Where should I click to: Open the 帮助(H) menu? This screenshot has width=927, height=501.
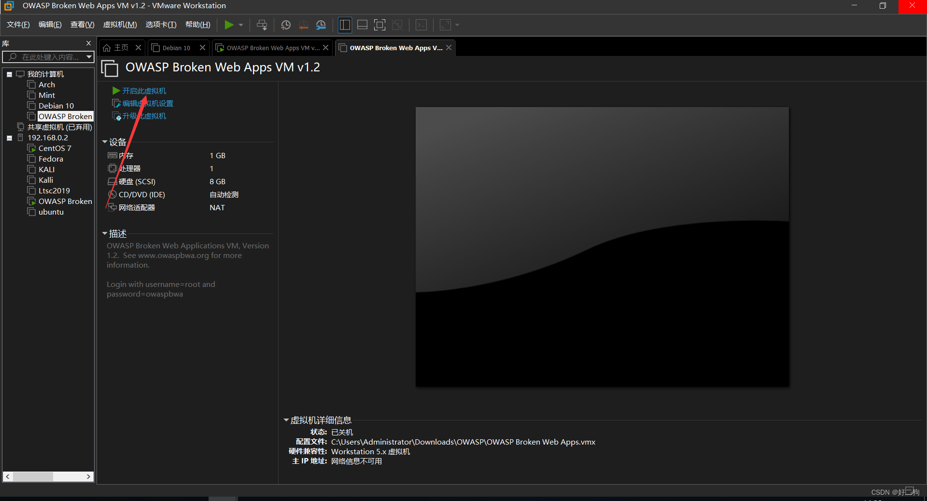click(198, 25)
